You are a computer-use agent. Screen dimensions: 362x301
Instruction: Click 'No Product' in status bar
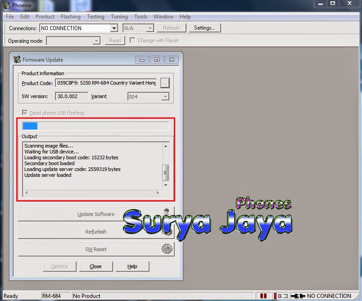(86, 296)
